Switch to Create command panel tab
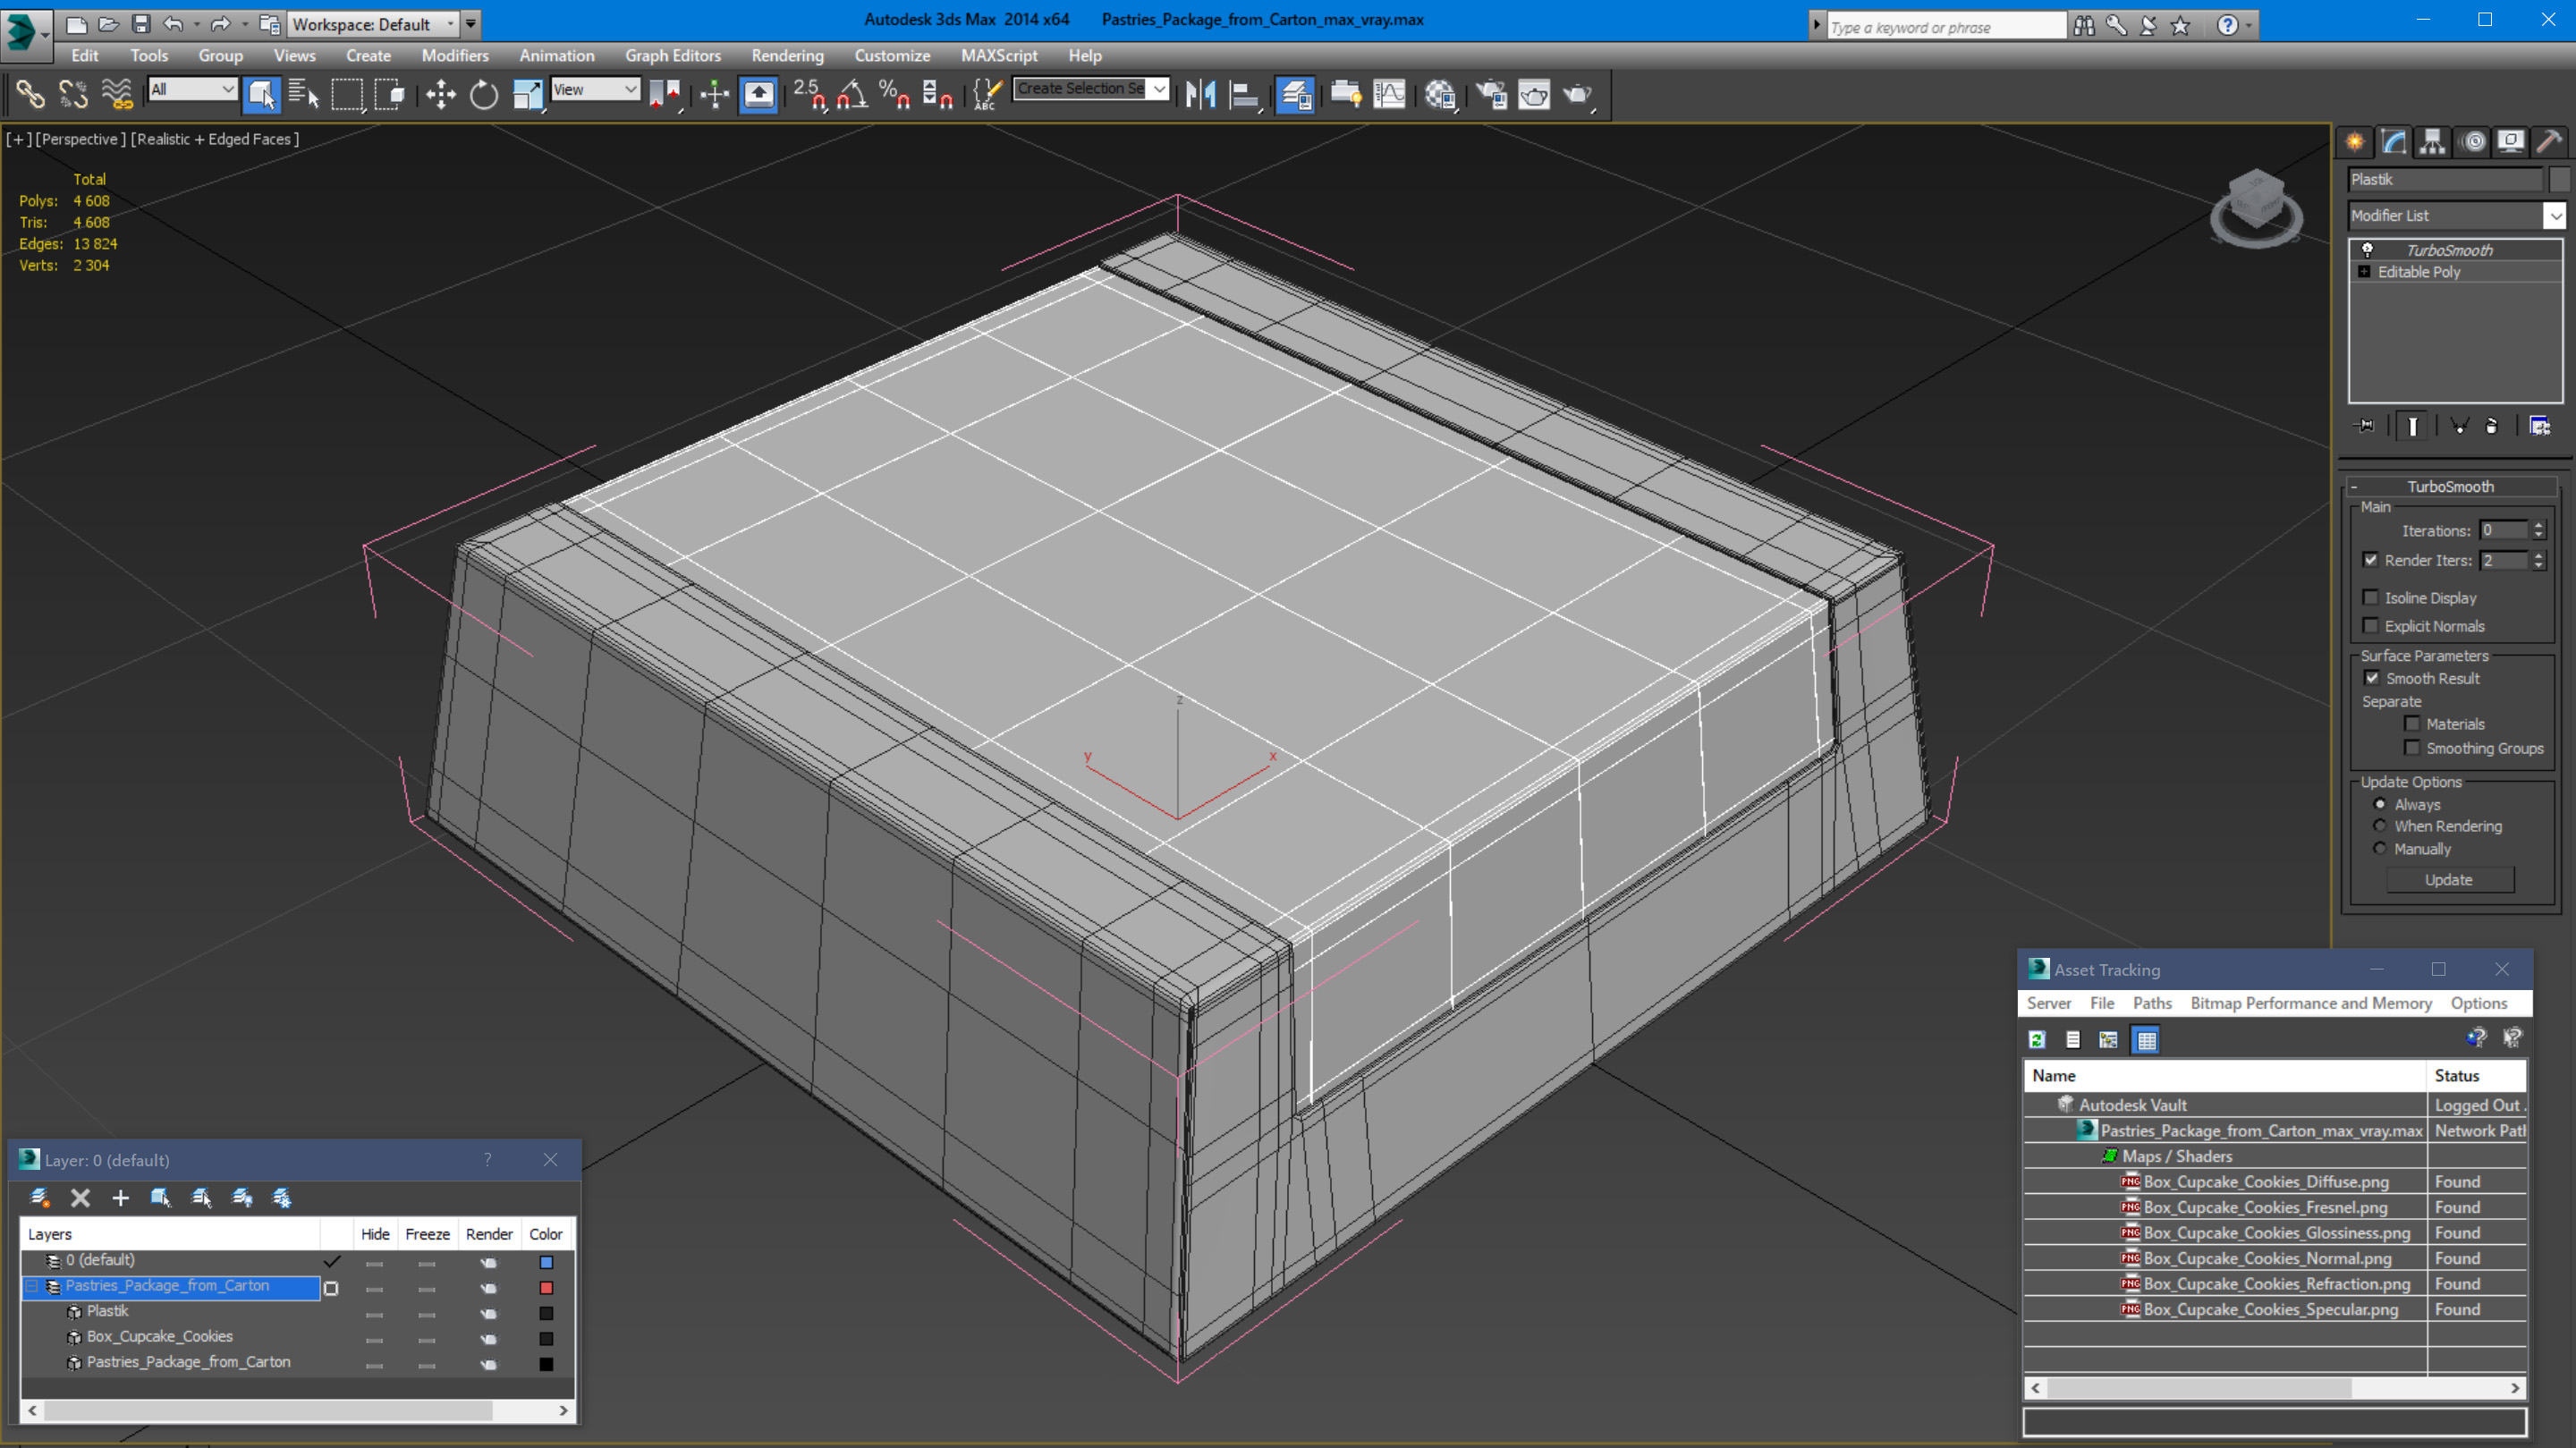This screenshot has height=1448, width=2576. point(2355,141)
